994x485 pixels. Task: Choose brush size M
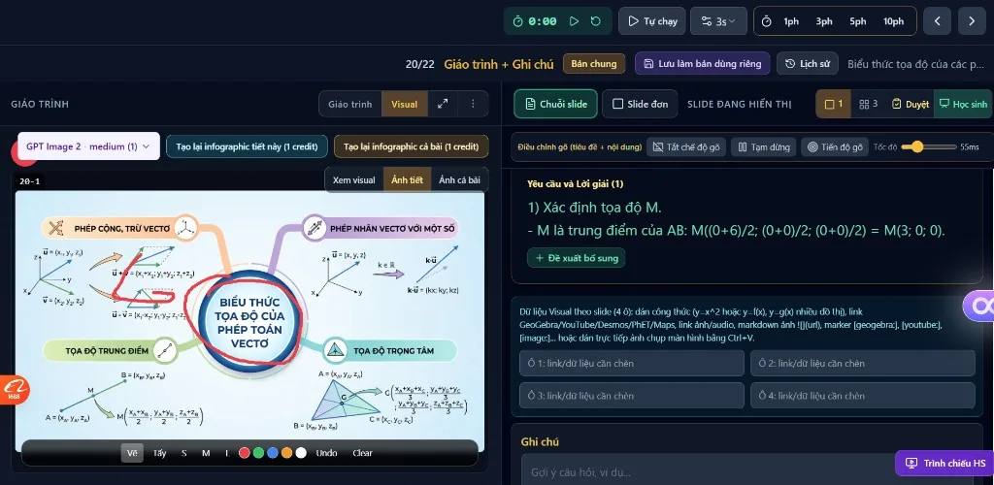pyautogui.click(x=206, y=453)
